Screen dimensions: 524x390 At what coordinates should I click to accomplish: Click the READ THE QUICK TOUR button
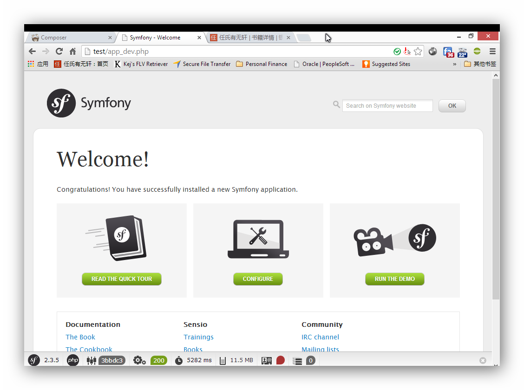(122, 279)
